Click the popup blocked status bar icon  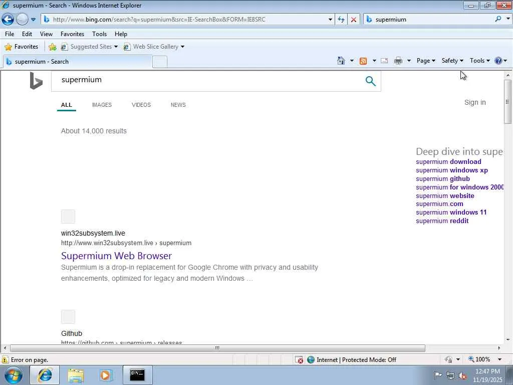tap(299, 360)
